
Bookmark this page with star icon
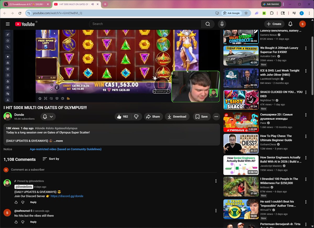point(246,13)
